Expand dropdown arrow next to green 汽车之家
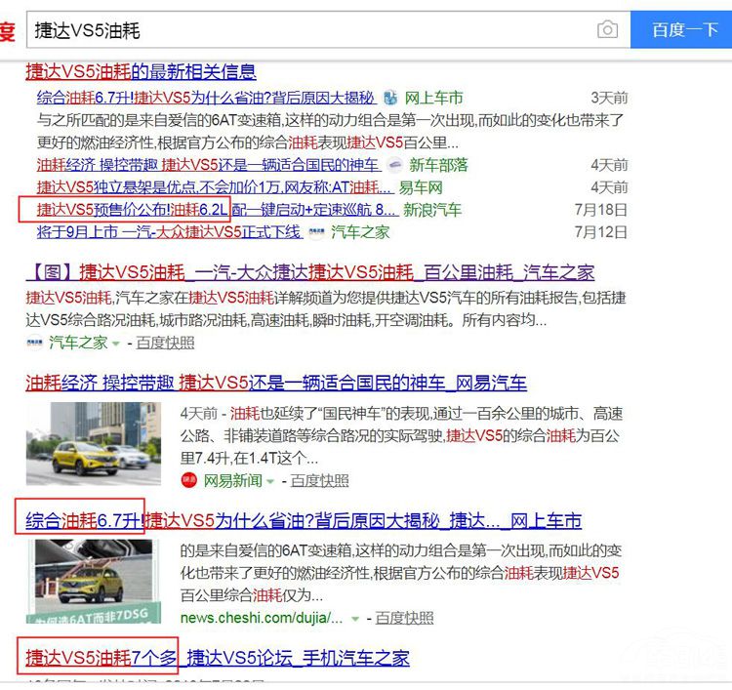The height and width of the screenshot is (690, 732). tap(116, 344)
